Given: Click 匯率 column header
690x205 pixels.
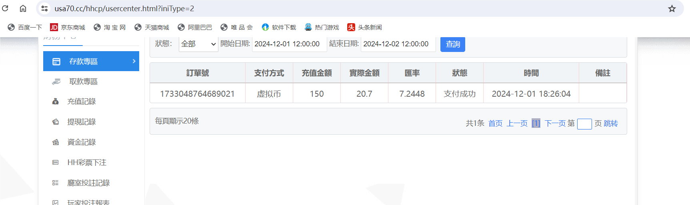Looking at the screenshot, I should [412, 73].
